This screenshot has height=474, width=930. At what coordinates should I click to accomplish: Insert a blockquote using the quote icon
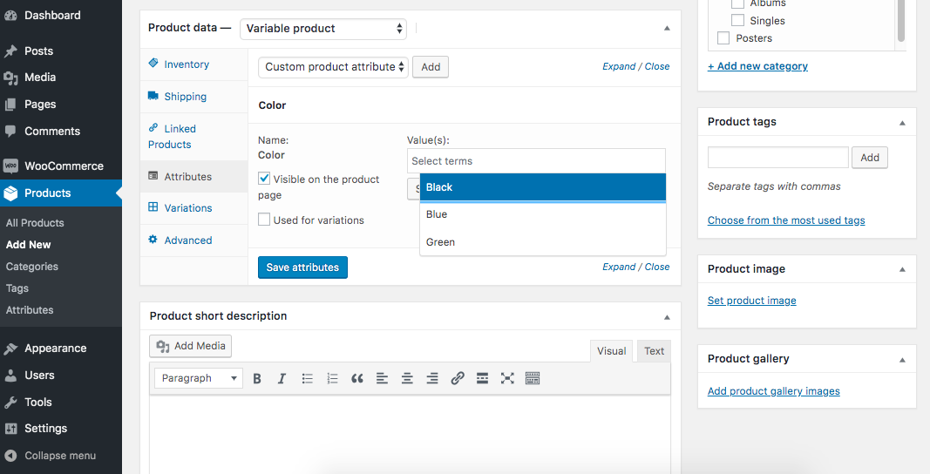click(x=356, y=378)
